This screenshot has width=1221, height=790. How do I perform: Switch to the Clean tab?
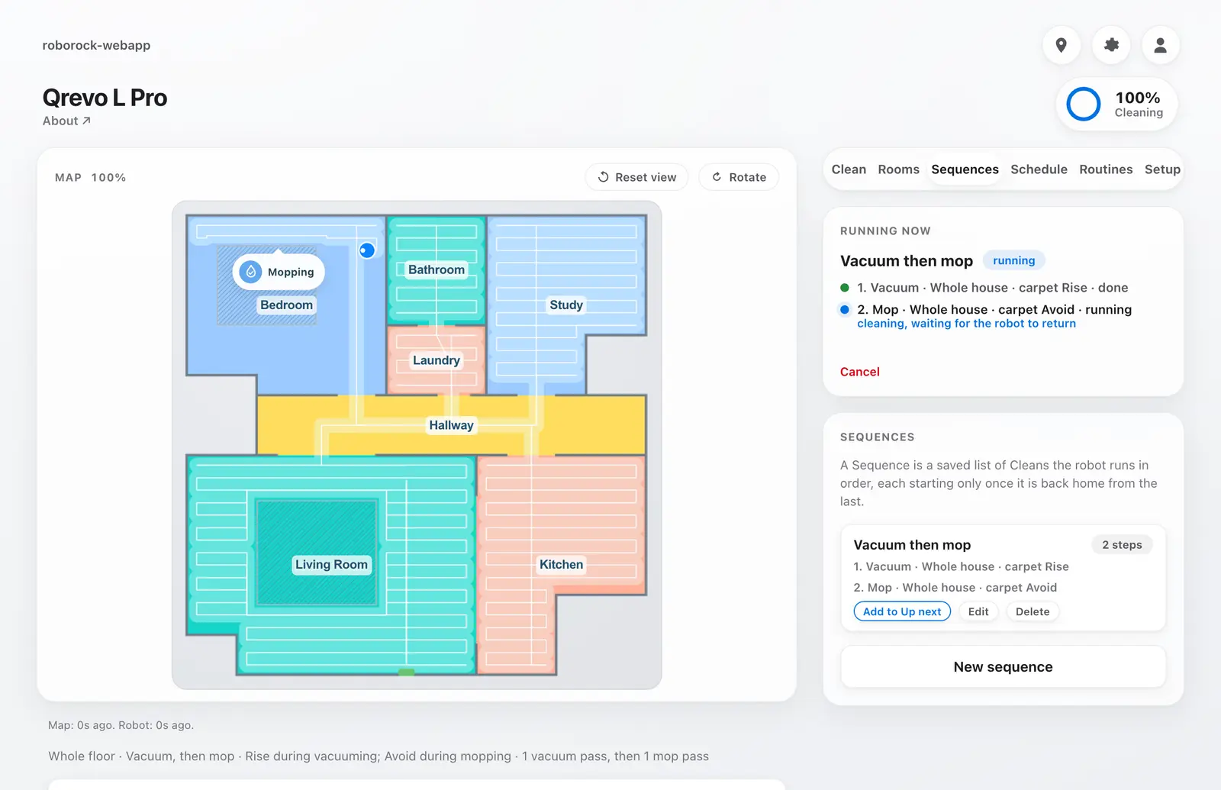pyautogui.click(x=849, y=169)
